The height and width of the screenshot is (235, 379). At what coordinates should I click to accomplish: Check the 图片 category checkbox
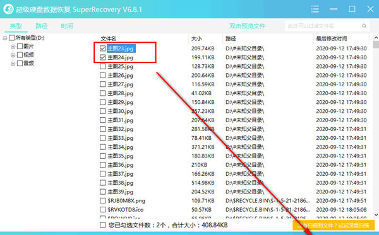[x=20, y=46]
